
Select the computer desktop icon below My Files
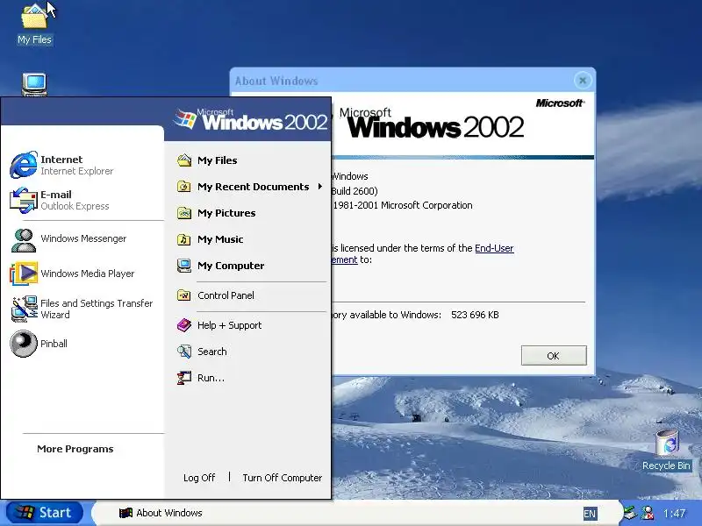[x=34, y=84]
